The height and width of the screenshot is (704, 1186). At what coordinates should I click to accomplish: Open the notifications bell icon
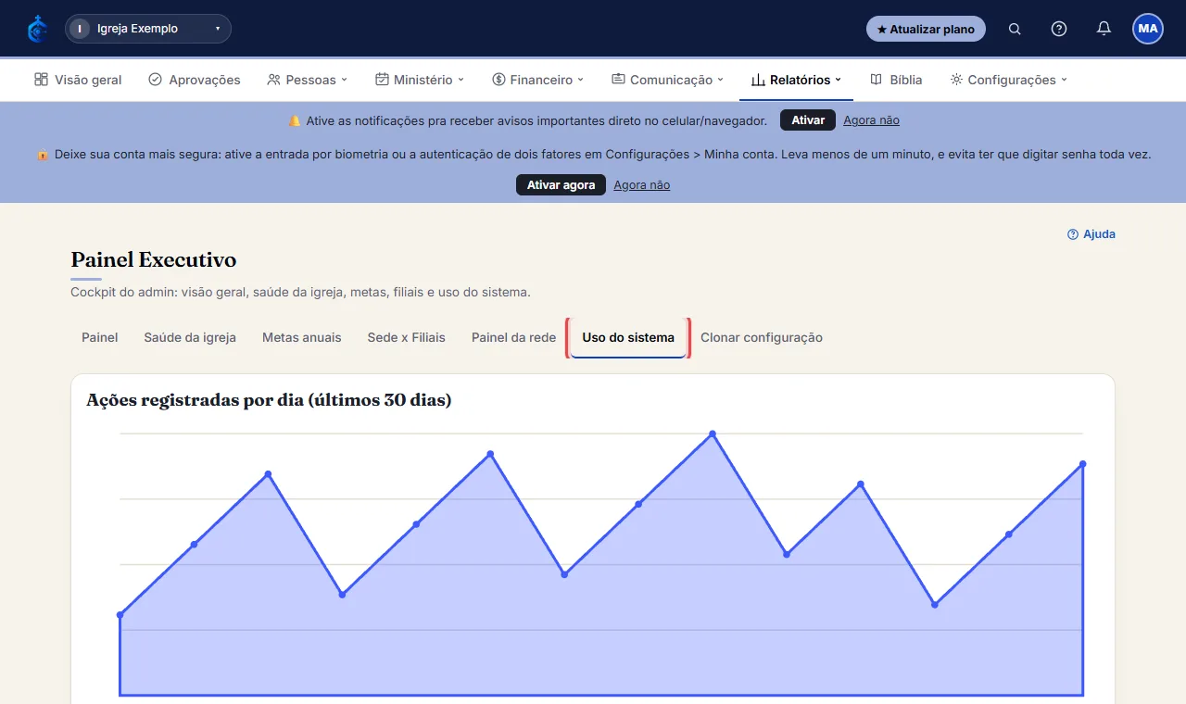[x=1104, y=29]
